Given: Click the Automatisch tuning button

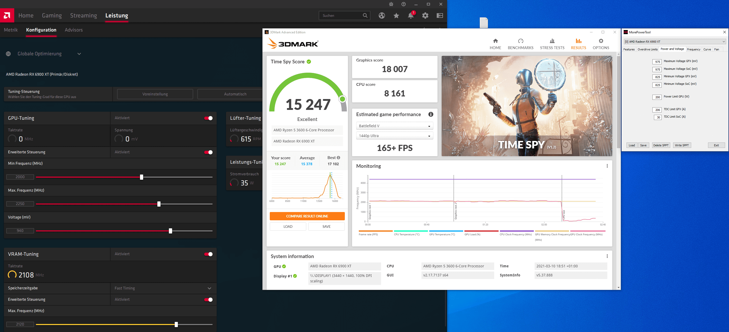Looking at the screenshot, I should (x=235, y=94).
